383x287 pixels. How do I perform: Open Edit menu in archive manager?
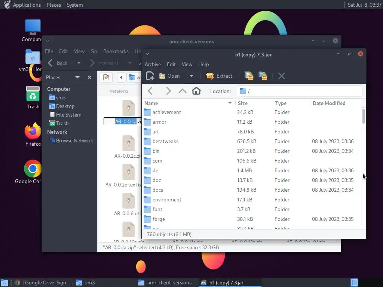click(x=171, y=64)
